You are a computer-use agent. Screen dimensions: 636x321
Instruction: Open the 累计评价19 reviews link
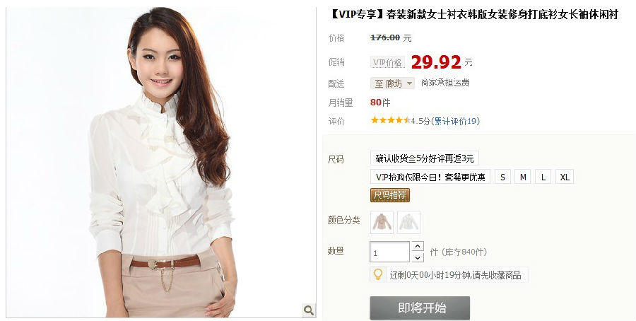tap(456, 121)
